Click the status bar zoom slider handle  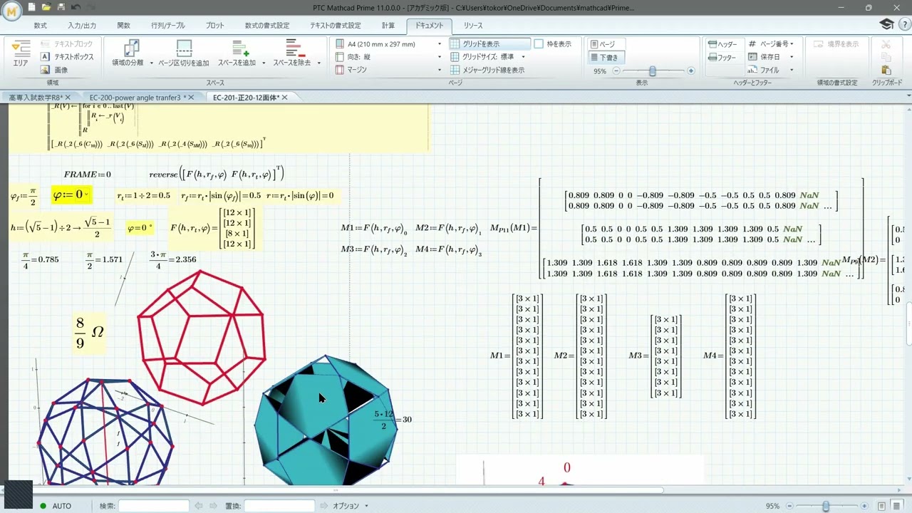click(826, 506)
